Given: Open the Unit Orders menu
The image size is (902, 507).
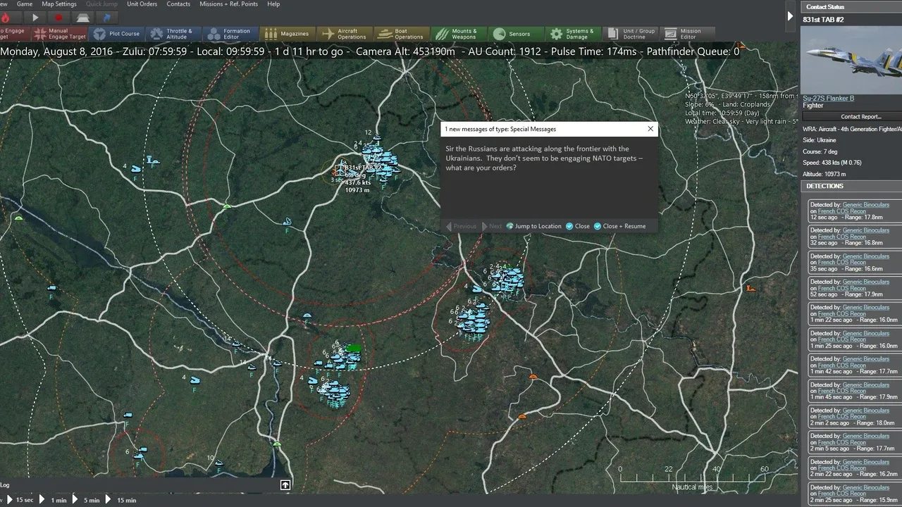Looking at the screenshot, I should tap(142, 4).
